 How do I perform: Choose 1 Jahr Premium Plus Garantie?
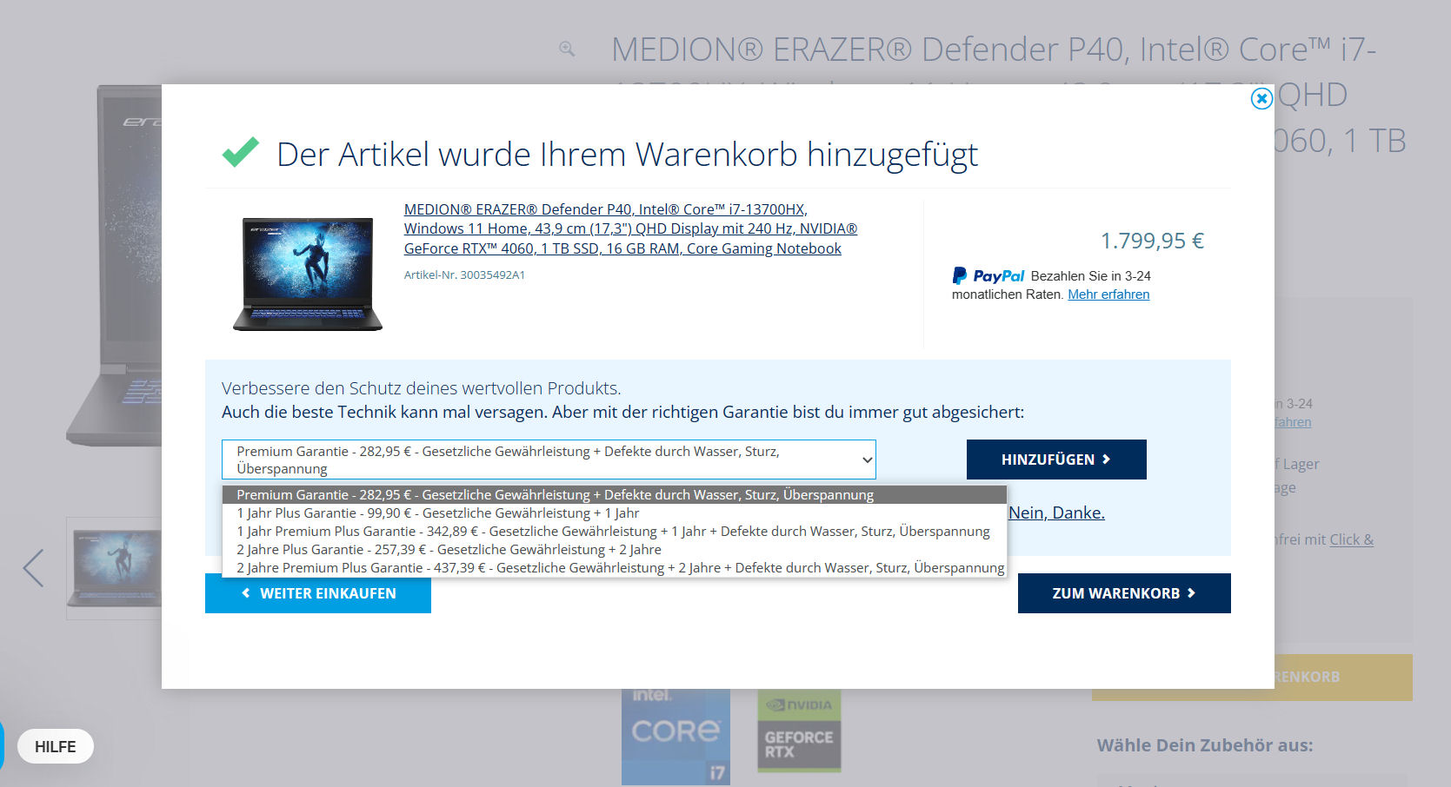613,532
